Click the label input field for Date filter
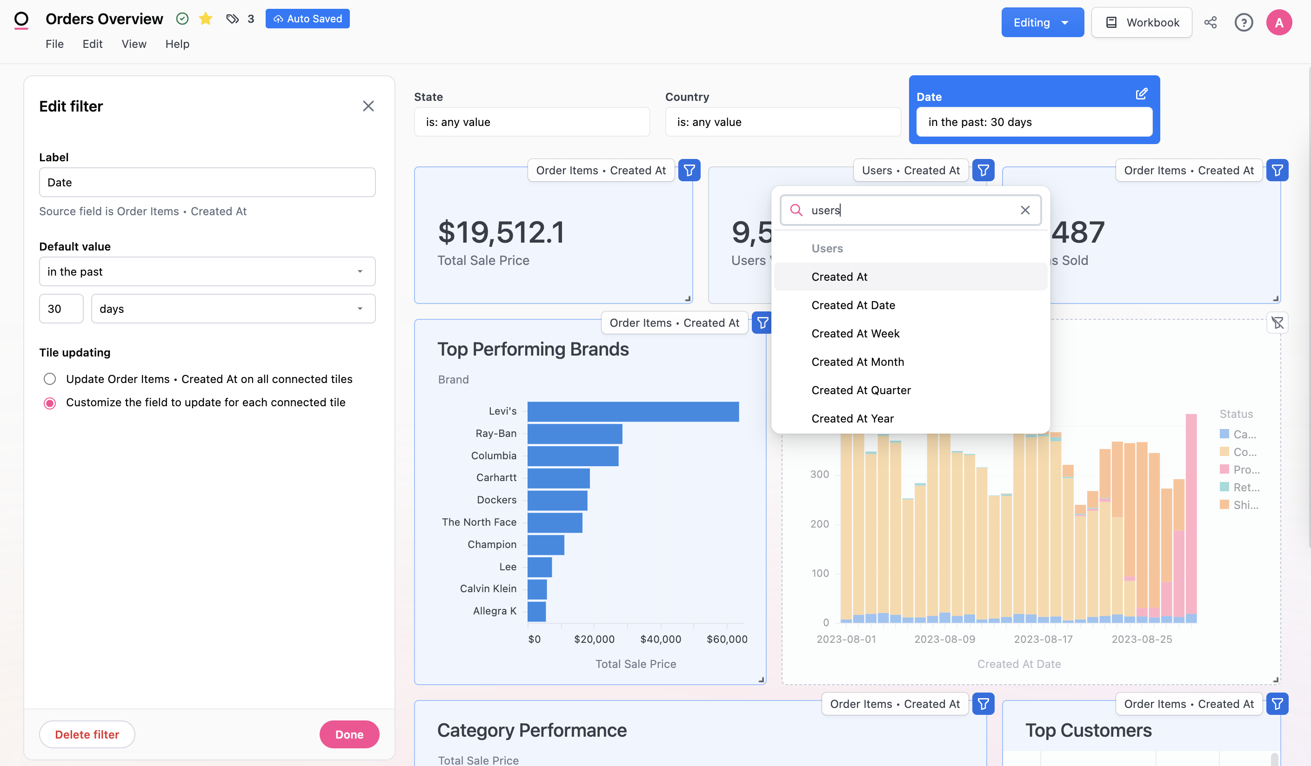Image resolution: width=1311 pixels, height=766 pixels. point(207,181)
